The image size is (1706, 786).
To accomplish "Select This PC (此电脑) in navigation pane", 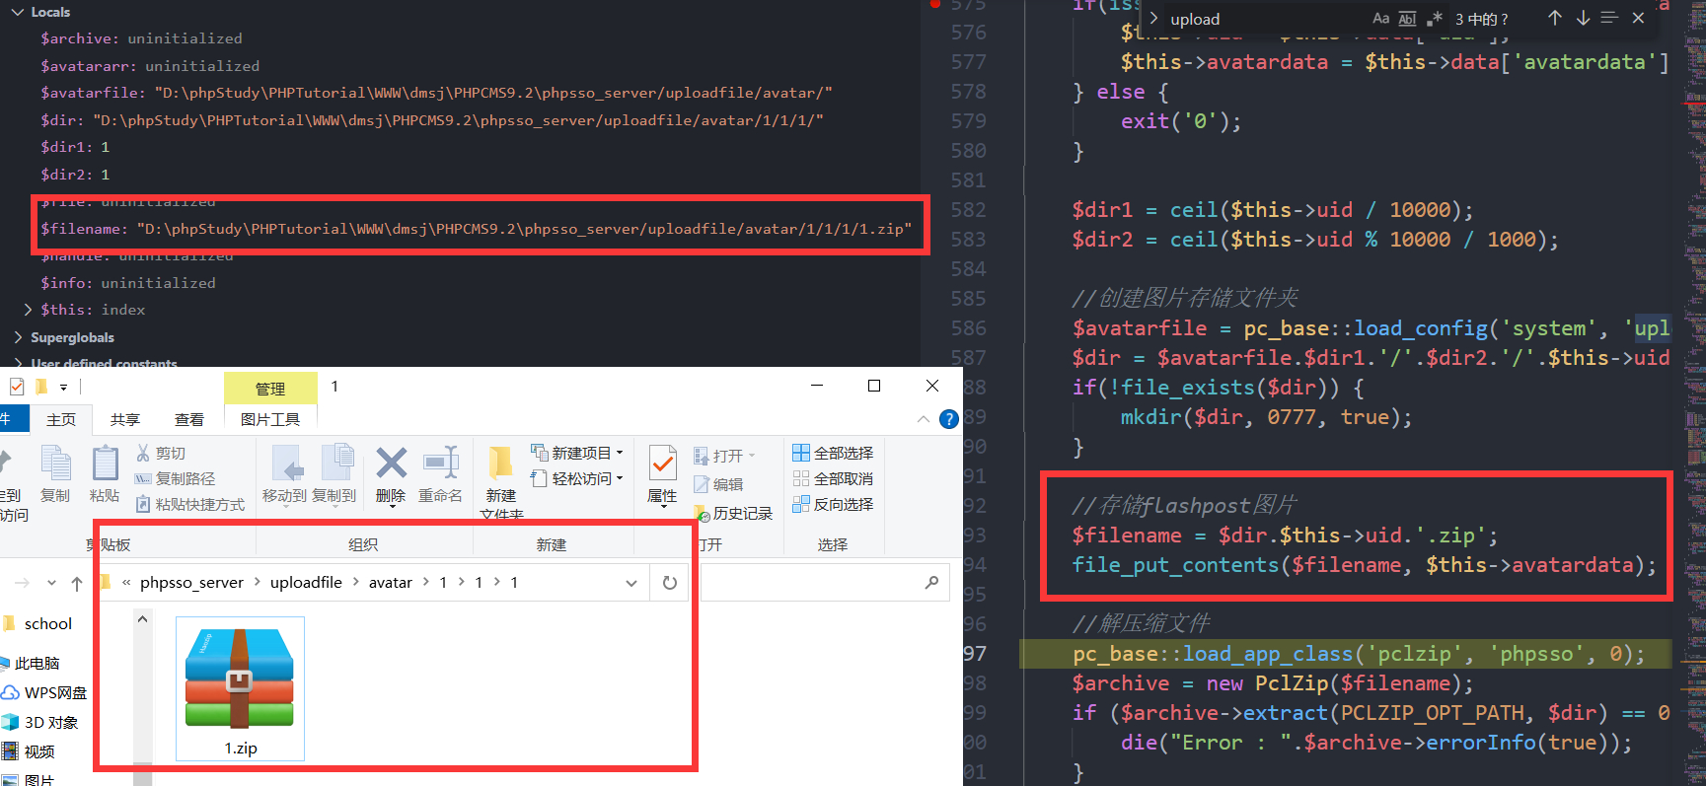I will click(x=37, y=663).
